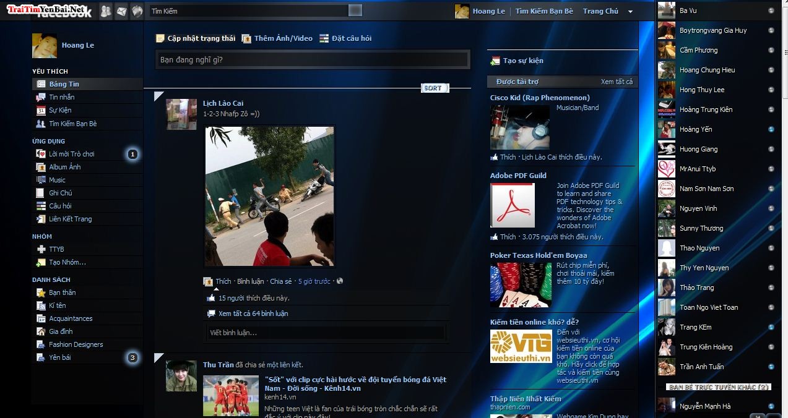This screenshot has width=788, height=418.
Task: Click the Viết bình luận... comment field
Action: (326, 333)
